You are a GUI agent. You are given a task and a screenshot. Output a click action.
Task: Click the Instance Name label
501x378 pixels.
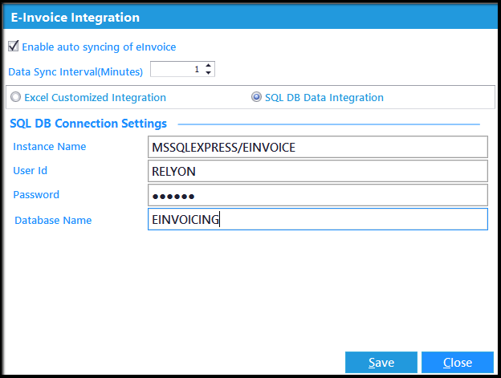pyautogui.click(x=50, y=147)
